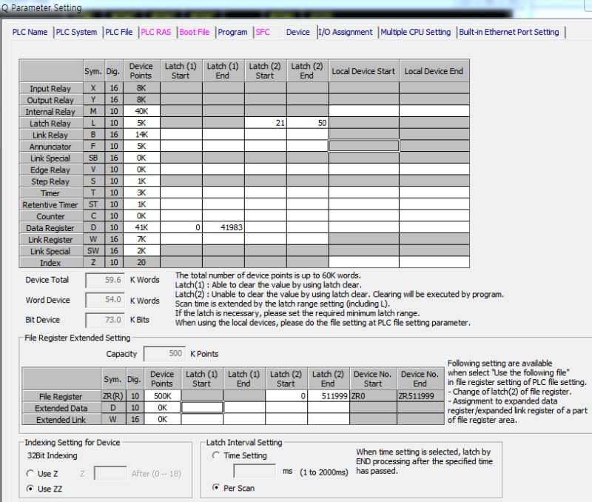Viewport: 592px width, 502px height.
Task: Select the Use ZZ indexing option
Action: point(30,488)
